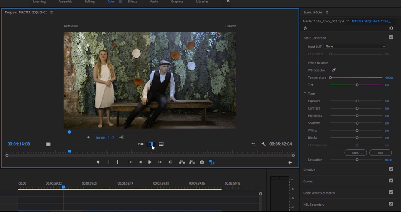
Task: Disable the Basic Correction checkbox
Action: pyautogui.click(x=391, y=37)
